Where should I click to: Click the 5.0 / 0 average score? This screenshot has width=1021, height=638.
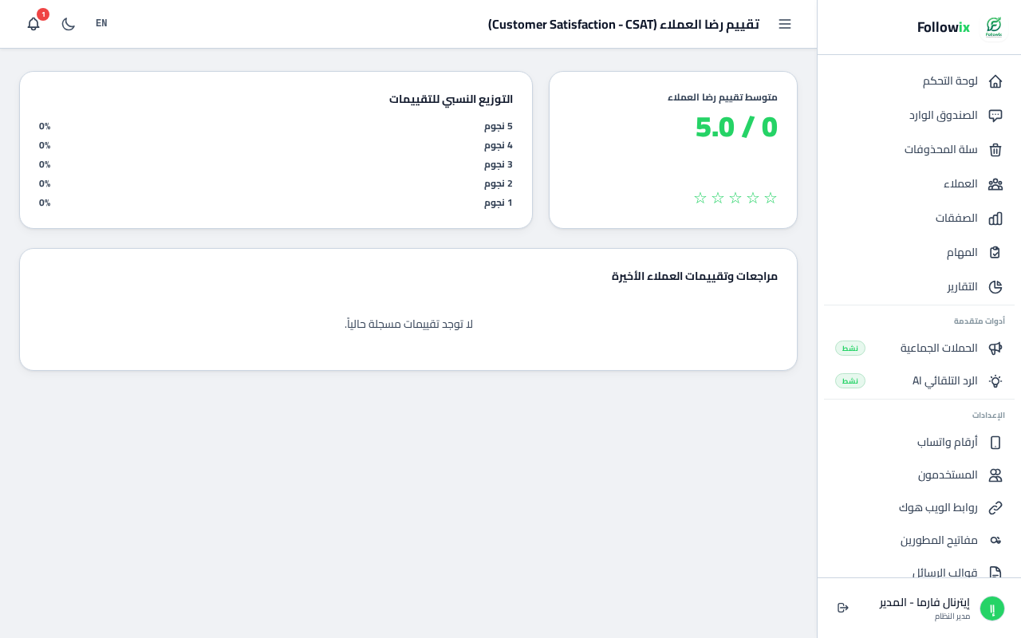pyautogui.click(x=736, y=127)
